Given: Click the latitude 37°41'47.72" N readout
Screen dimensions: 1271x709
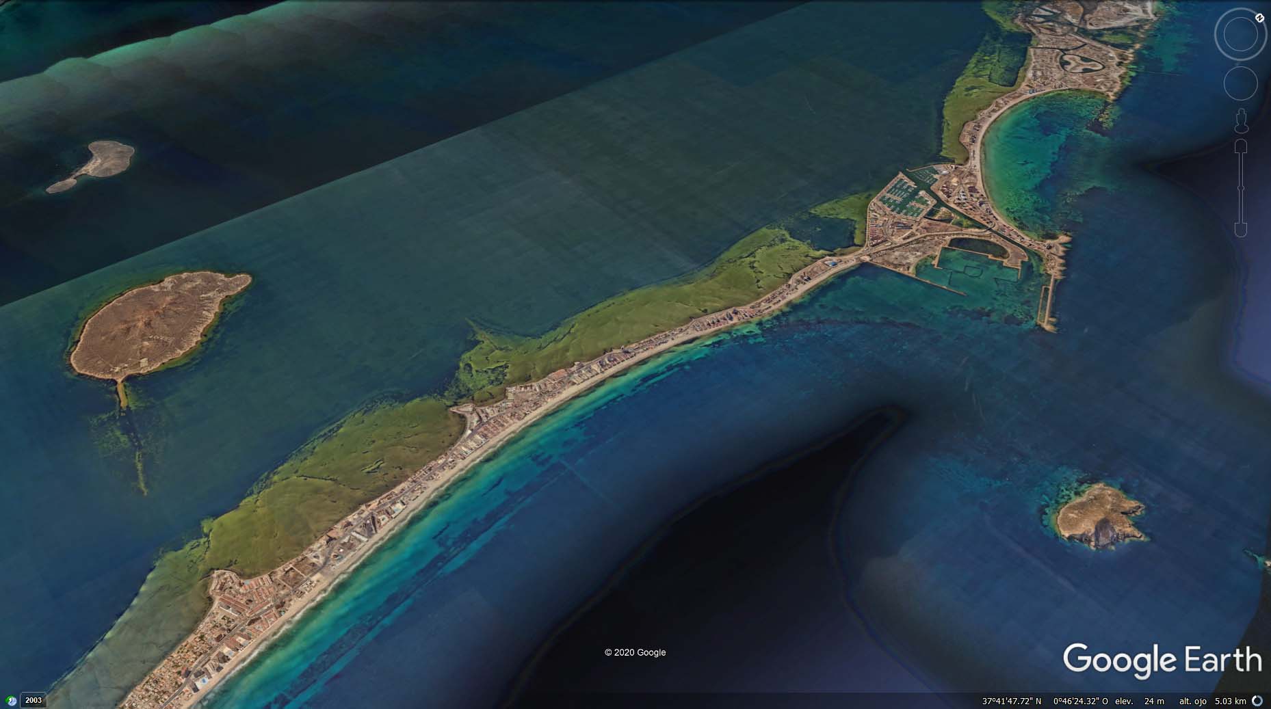Looking at the screenshot, I should click(x=1012, y=701).
